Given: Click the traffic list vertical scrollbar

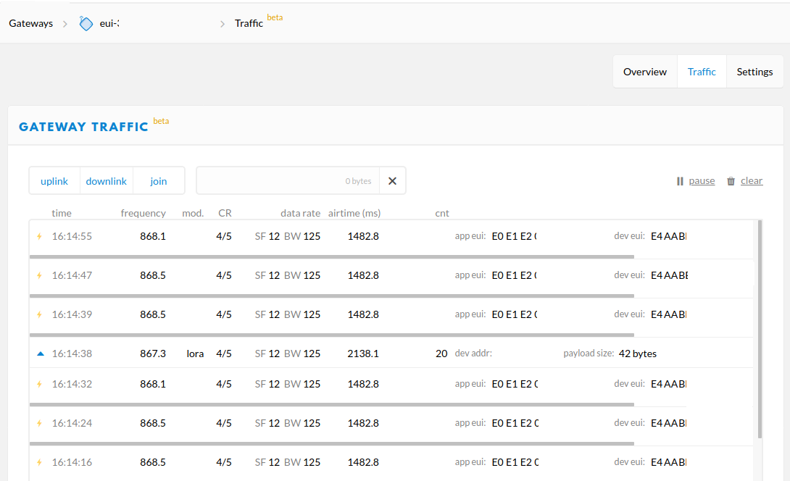Looking at the screenshot, I should [759, 330].
